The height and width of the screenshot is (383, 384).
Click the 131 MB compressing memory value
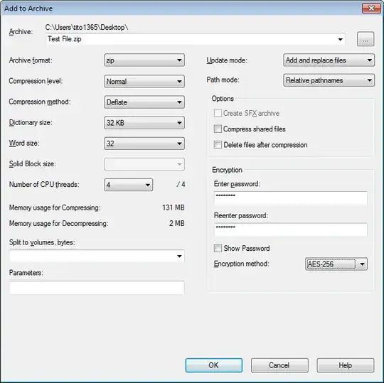(x=173, y=207)
